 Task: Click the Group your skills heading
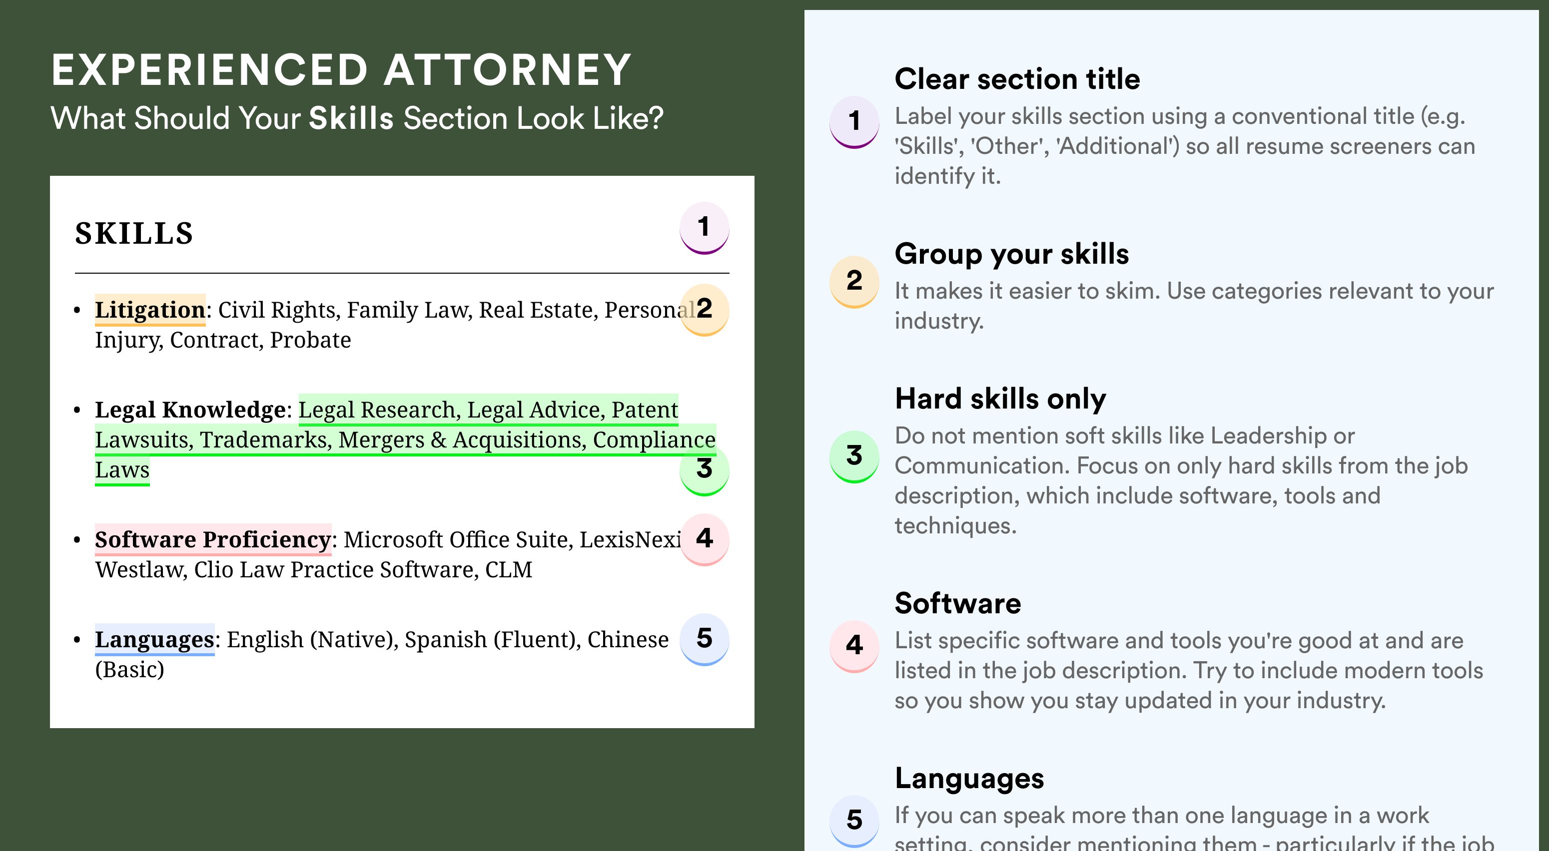(1011, 254)
